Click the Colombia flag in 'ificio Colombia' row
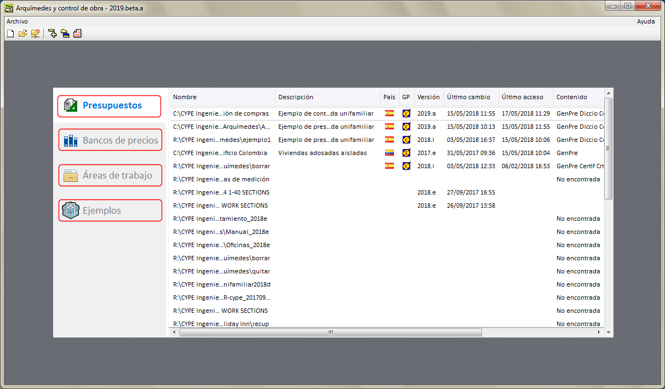Screen dimensions: 665x389 (389, 153)
